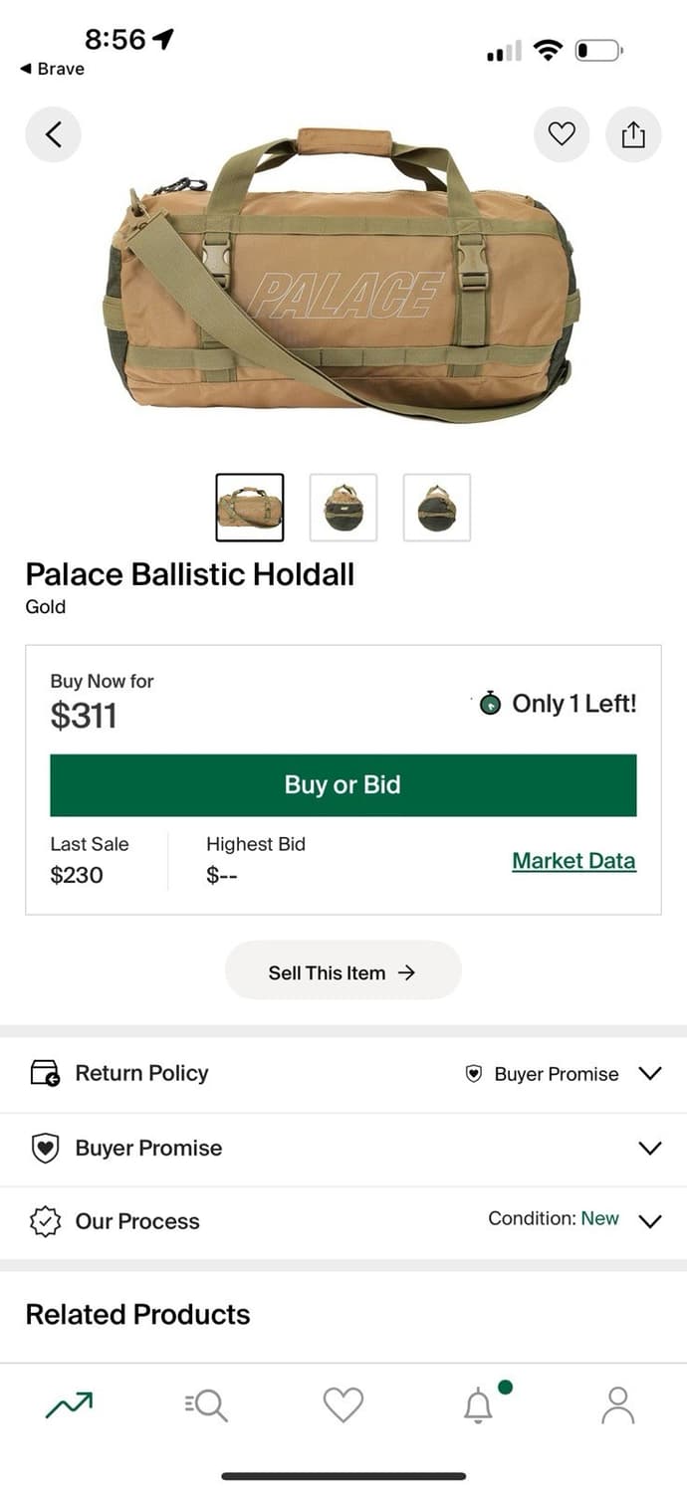
Task: Open notifications bell tab
Action: [479, 1404]
